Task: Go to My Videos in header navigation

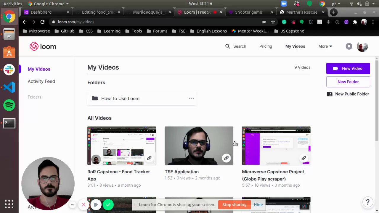Action: click(295, 46)
